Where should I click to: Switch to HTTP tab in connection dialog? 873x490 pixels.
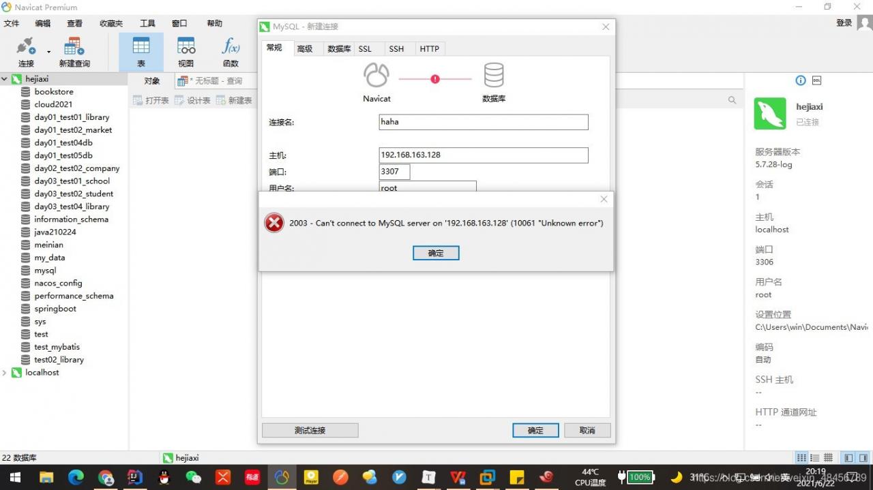tap(430, 48)
